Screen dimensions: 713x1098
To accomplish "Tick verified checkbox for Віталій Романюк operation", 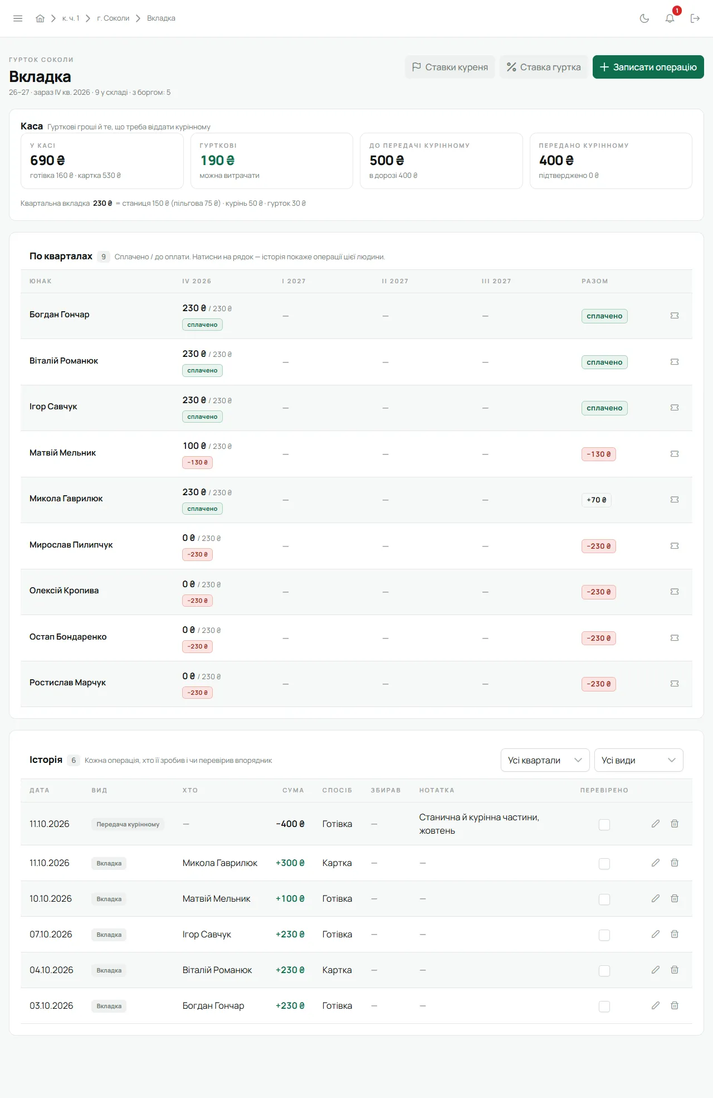I will (x=604, y=970).
